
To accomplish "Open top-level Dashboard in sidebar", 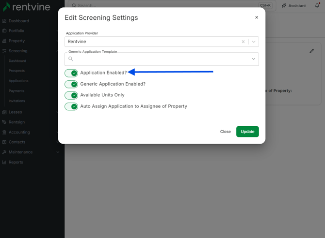I will pos(18,21).
